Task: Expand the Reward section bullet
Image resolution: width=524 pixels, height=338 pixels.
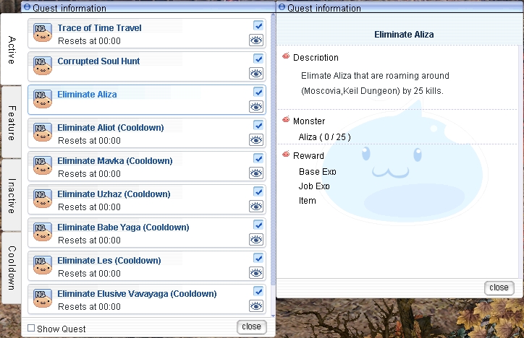Action: (286, 155)
